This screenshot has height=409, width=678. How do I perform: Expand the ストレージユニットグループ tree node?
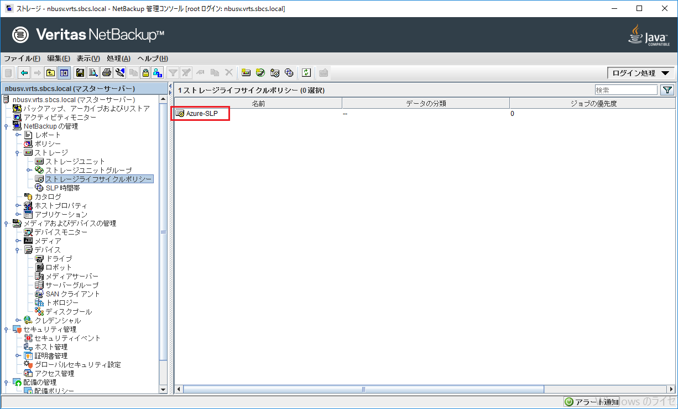29,170
